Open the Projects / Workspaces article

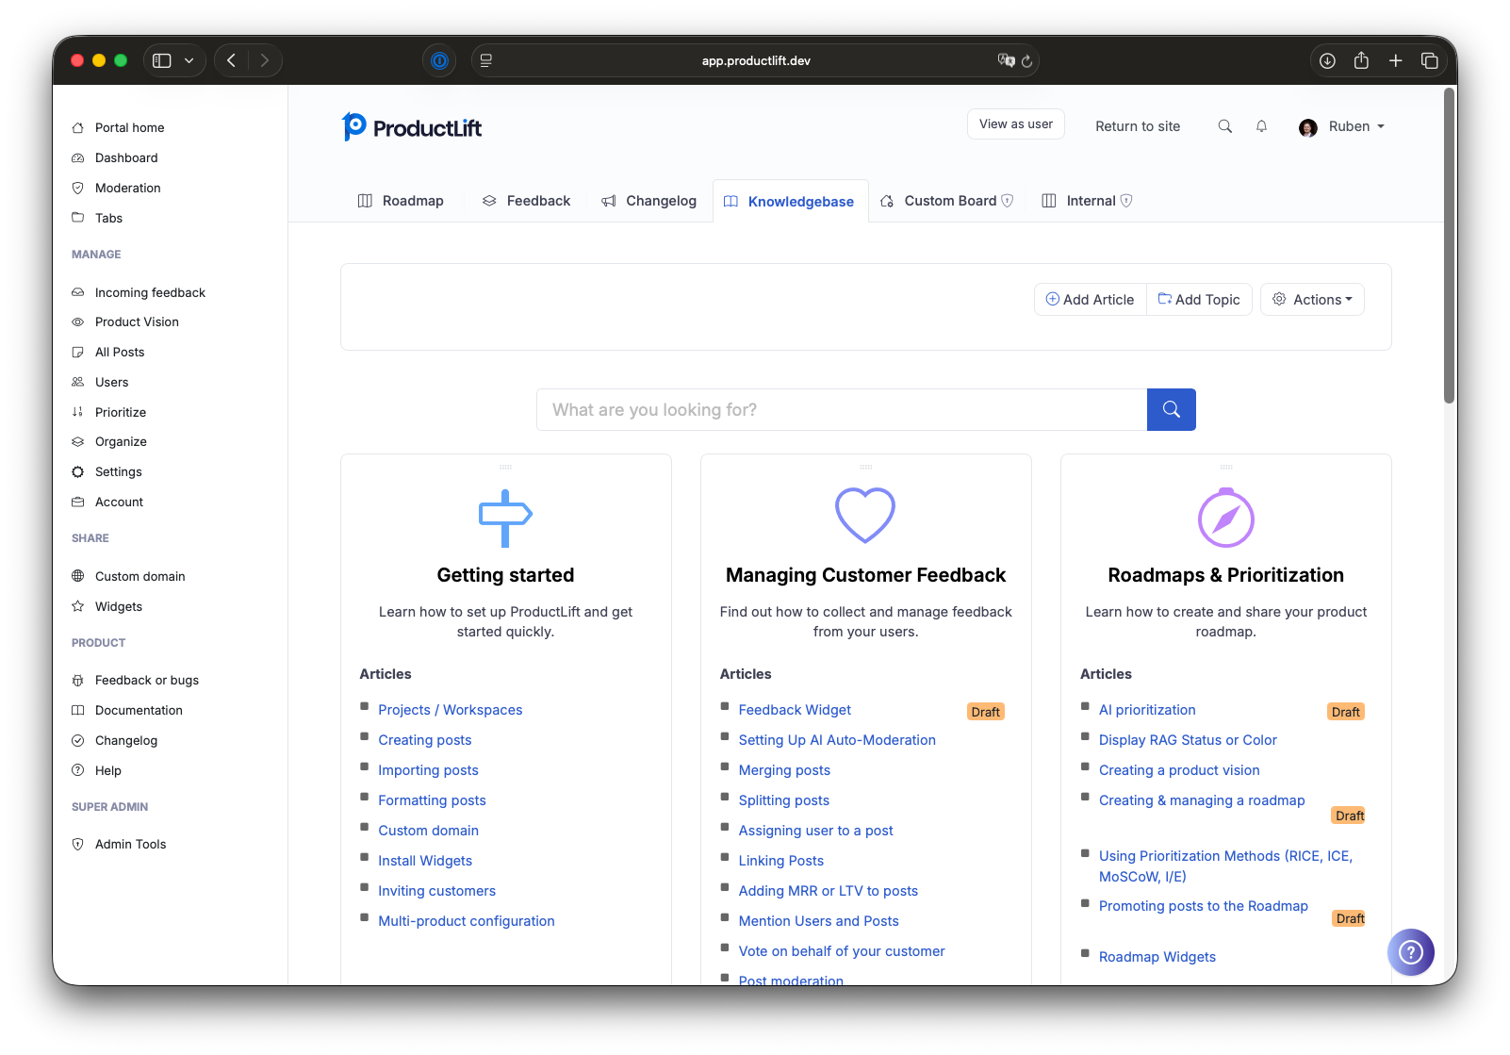(451, 710)
